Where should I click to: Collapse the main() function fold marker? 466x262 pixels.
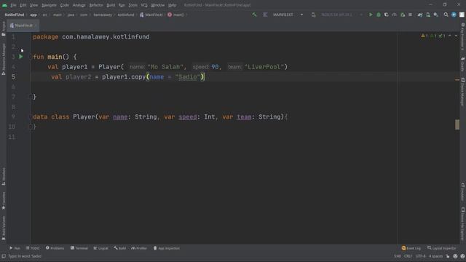[31, 57]
